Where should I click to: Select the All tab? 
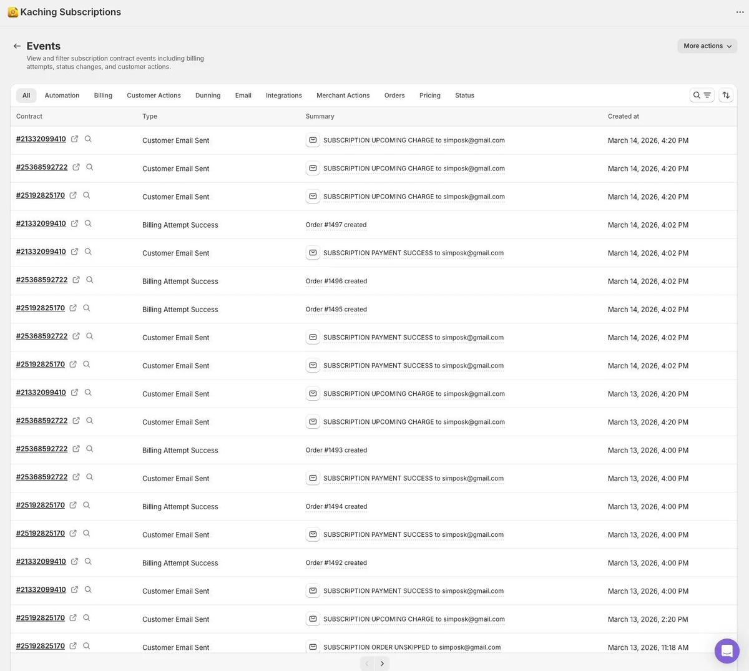click(x=26, y=96)
